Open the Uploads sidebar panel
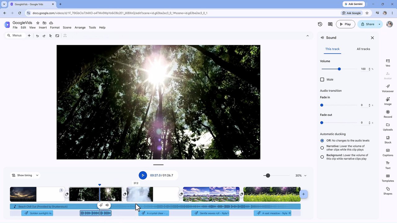Image resolution: width=397 pixels, height=223 pixels. pyautogui.click(x=388, y=127)
